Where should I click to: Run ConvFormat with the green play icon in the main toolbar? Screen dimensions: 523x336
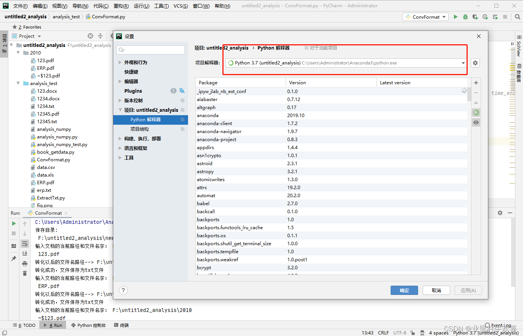pos(455,17)
